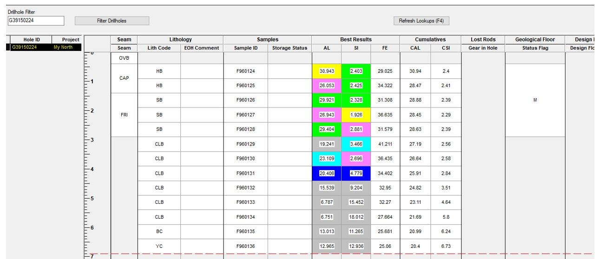Select the dark blue SI cell 4.779
This screenshot has width=599, height=259.
[x=356, y=174]
